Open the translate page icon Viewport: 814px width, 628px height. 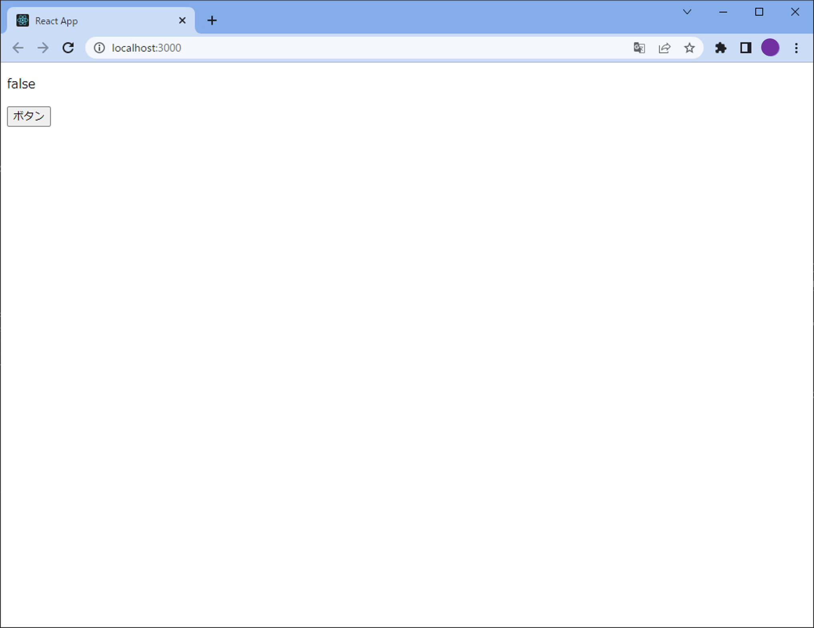(x=640, y=48)
